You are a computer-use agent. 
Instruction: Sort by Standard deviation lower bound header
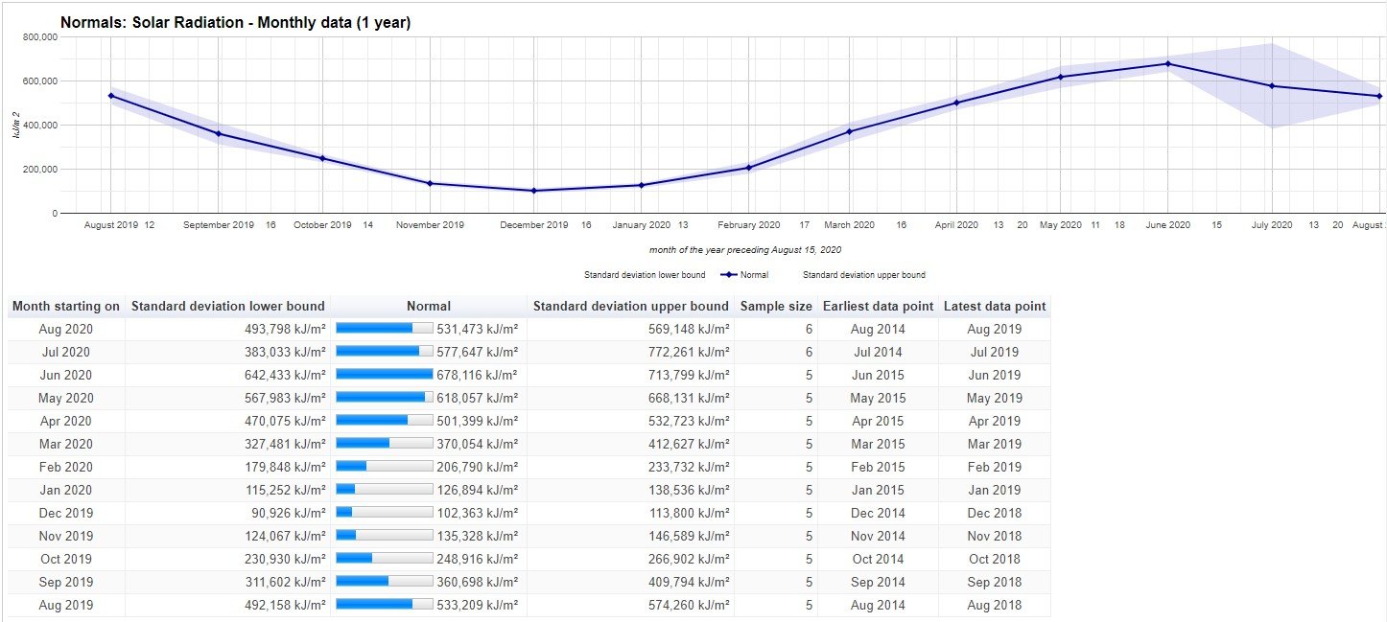tap(228, 307)
